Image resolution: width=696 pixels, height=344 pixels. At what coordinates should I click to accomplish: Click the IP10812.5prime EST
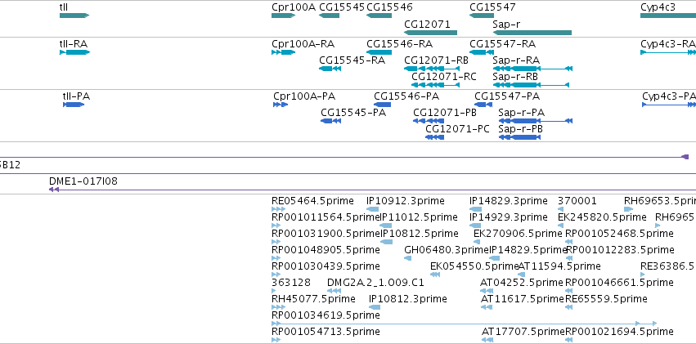click(x=387, y=242)
